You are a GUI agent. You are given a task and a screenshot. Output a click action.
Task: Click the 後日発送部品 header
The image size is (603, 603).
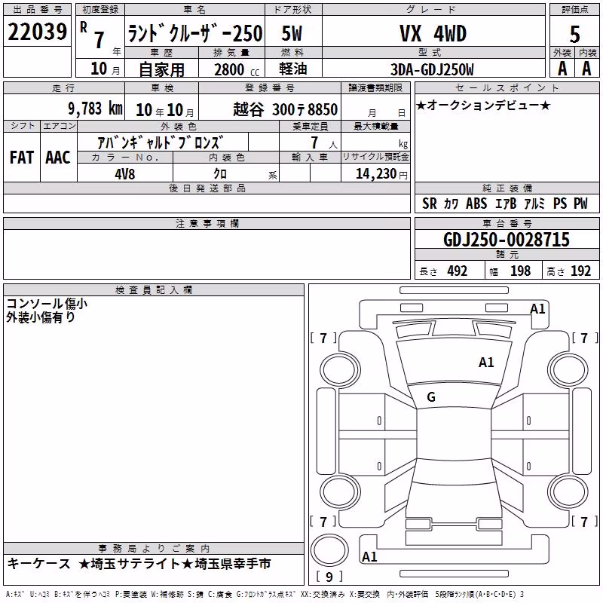click(x=207, y=188)
